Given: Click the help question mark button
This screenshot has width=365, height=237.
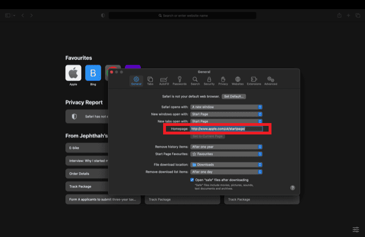Looking at the screenshot, I should tap(293, 187).
